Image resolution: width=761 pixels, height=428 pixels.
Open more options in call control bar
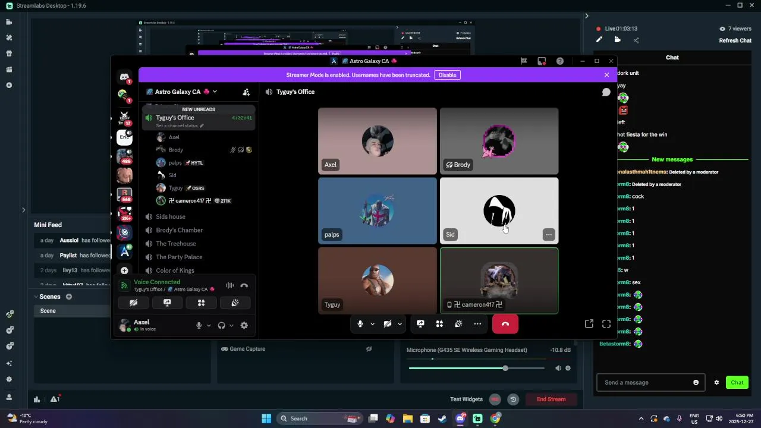477,324
